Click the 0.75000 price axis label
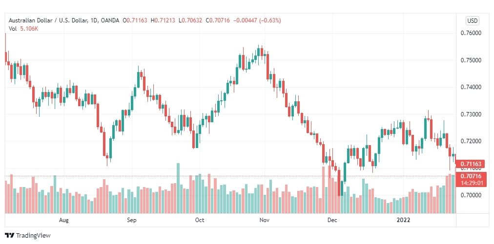Screen dimensions: 494x244 coord(471,60)
